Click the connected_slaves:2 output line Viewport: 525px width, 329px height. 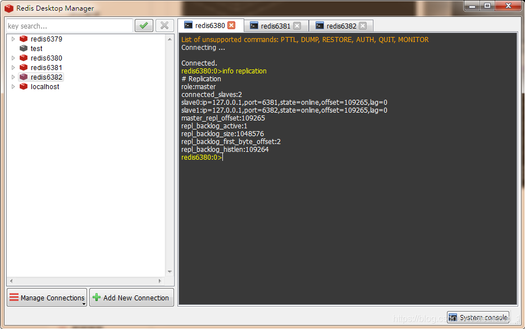pos(212,95)
